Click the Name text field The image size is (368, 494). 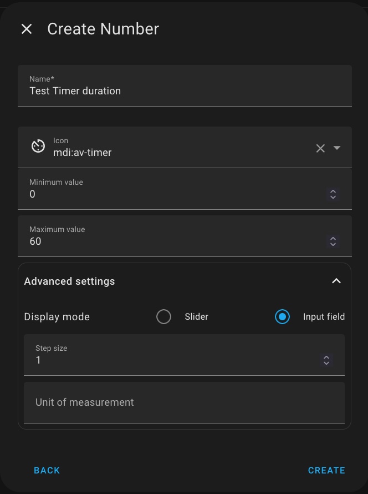click(185, 85)
